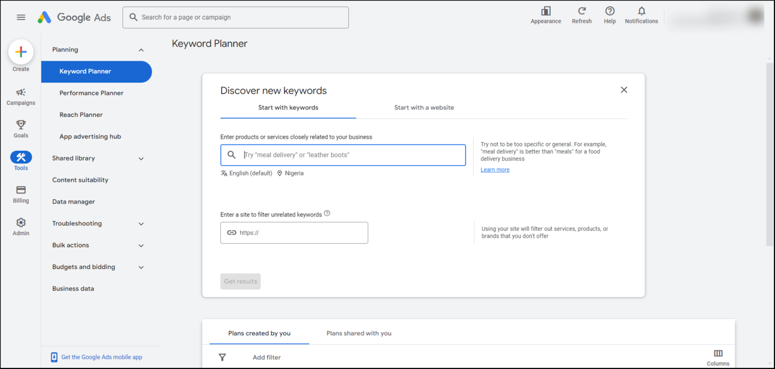Open Reach Planner
Screen dimensions: 775x369
tap(81, 115)
